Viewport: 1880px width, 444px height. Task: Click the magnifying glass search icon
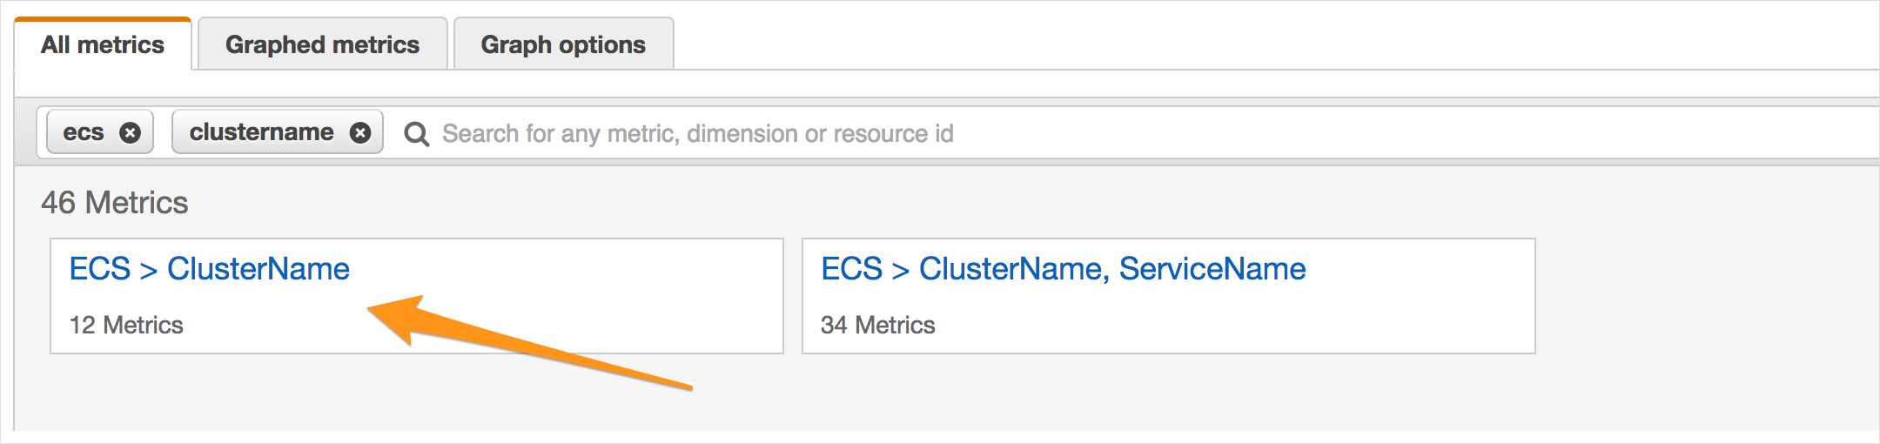tap(416, 134)
